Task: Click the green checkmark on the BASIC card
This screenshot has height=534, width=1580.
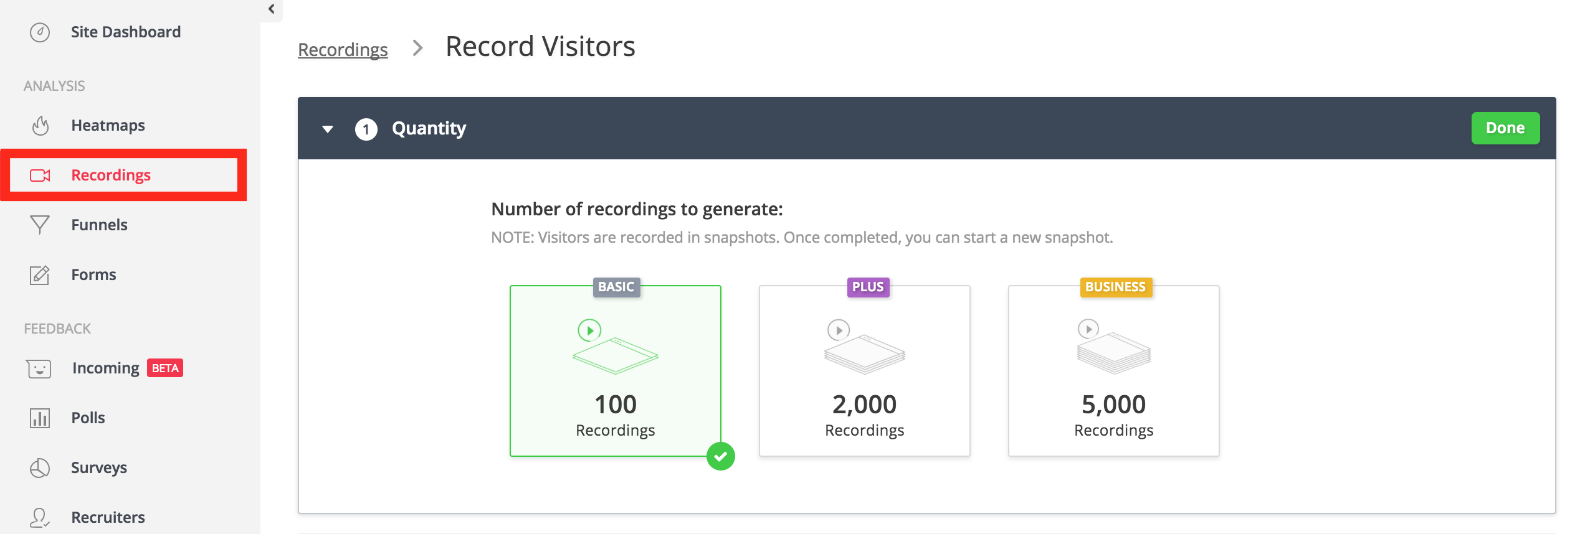Action: [721, 456]
